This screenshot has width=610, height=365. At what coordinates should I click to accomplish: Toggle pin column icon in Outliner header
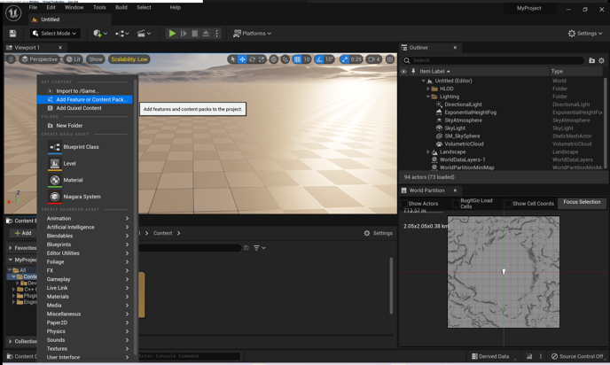413,71
